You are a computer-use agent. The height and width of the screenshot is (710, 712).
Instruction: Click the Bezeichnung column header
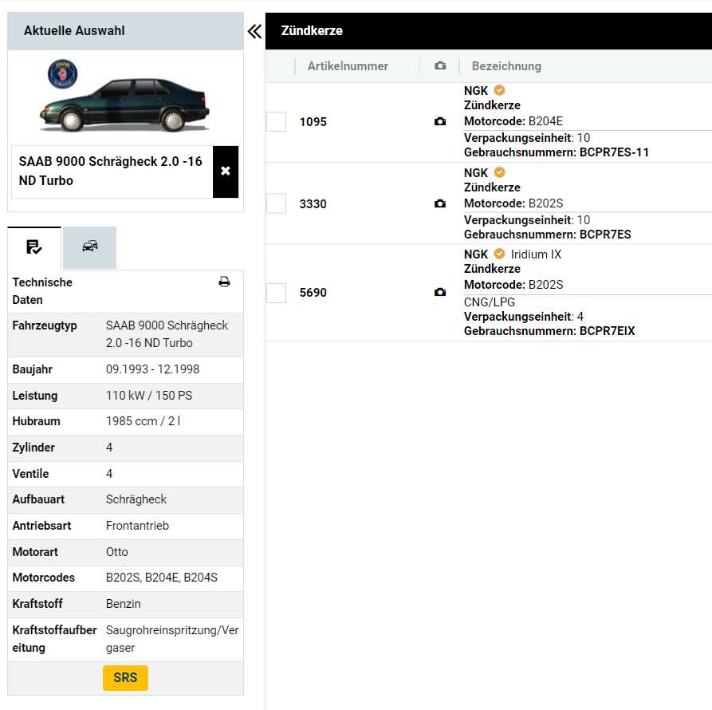point(506,66)
